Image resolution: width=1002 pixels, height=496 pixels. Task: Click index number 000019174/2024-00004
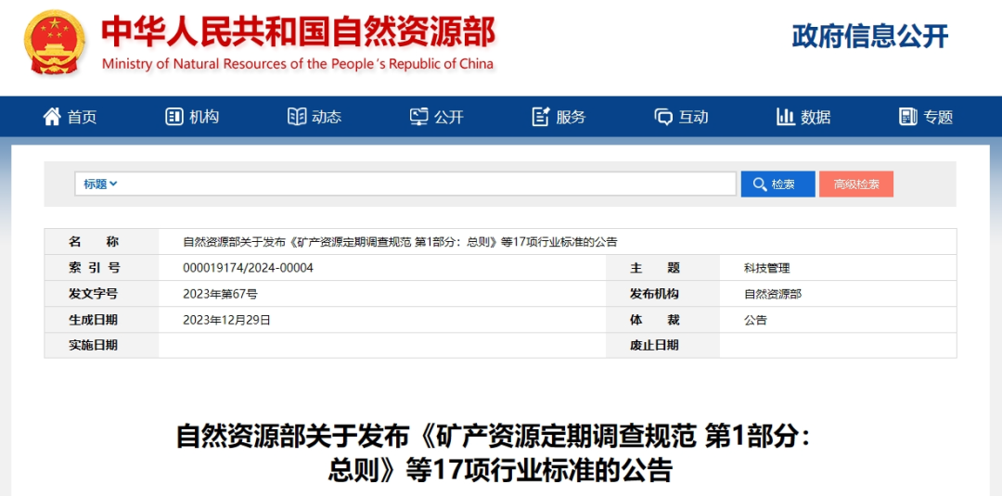[x=248, y=268]
